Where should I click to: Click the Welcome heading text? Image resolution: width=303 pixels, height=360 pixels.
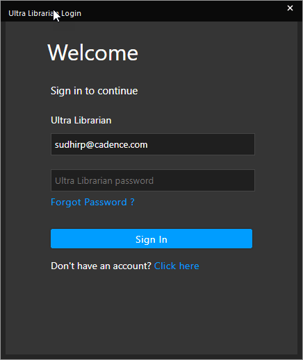click(x=92, y=53)
